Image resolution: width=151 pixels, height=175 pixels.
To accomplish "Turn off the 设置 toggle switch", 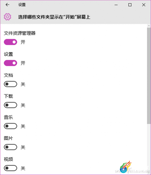I will tap(11, 63).
